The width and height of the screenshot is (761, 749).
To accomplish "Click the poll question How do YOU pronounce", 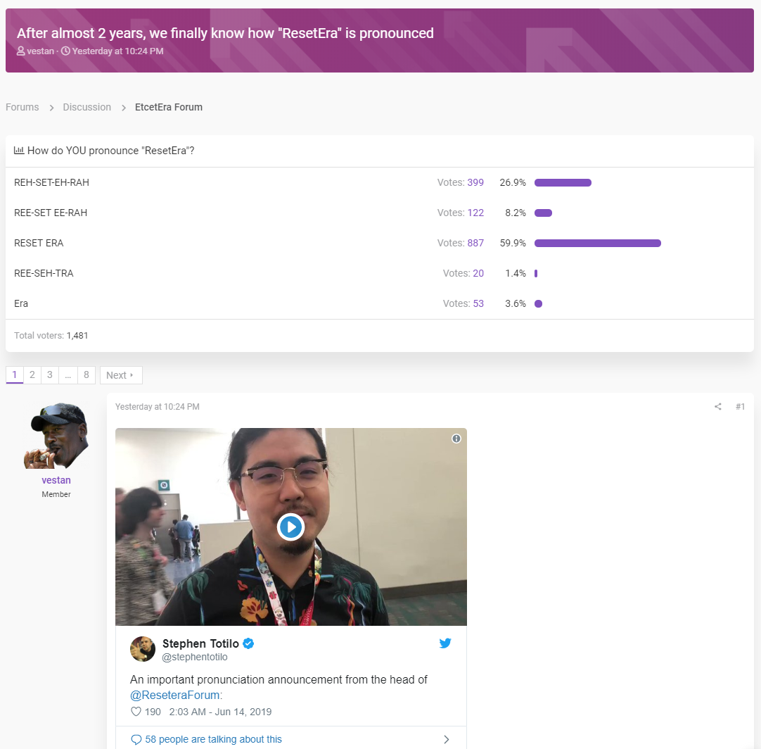I will [110, 151].
